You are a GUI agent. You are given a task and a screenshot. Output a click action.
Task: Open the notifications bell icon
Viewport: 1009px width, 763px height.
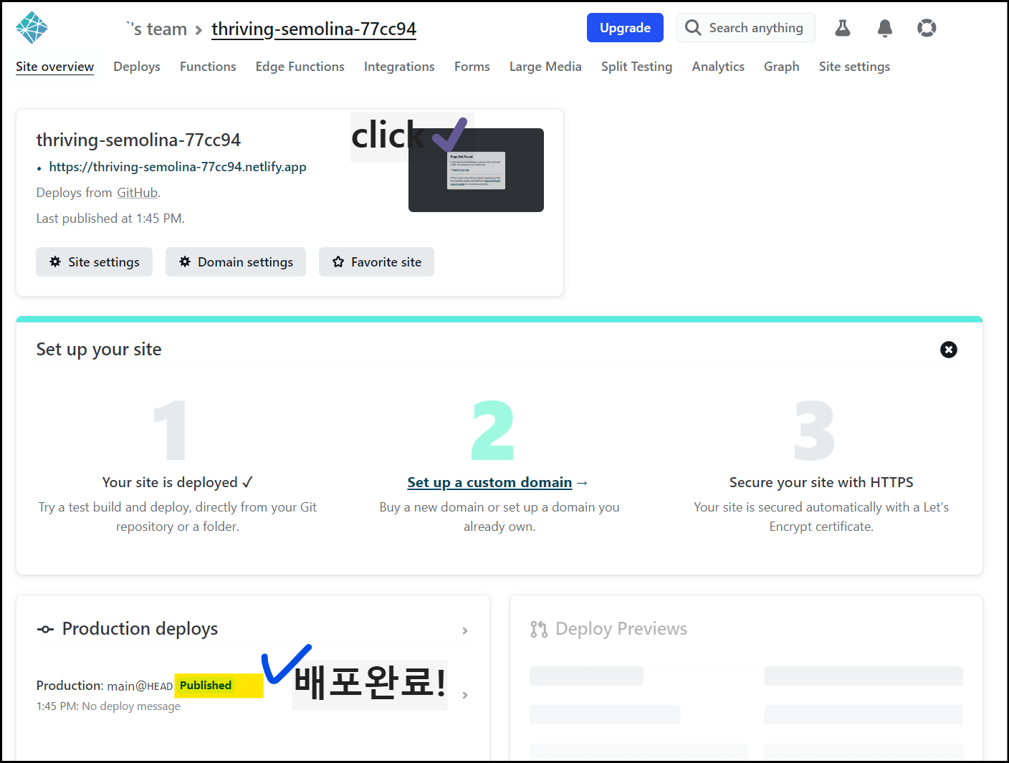click(x=885, y=28)
